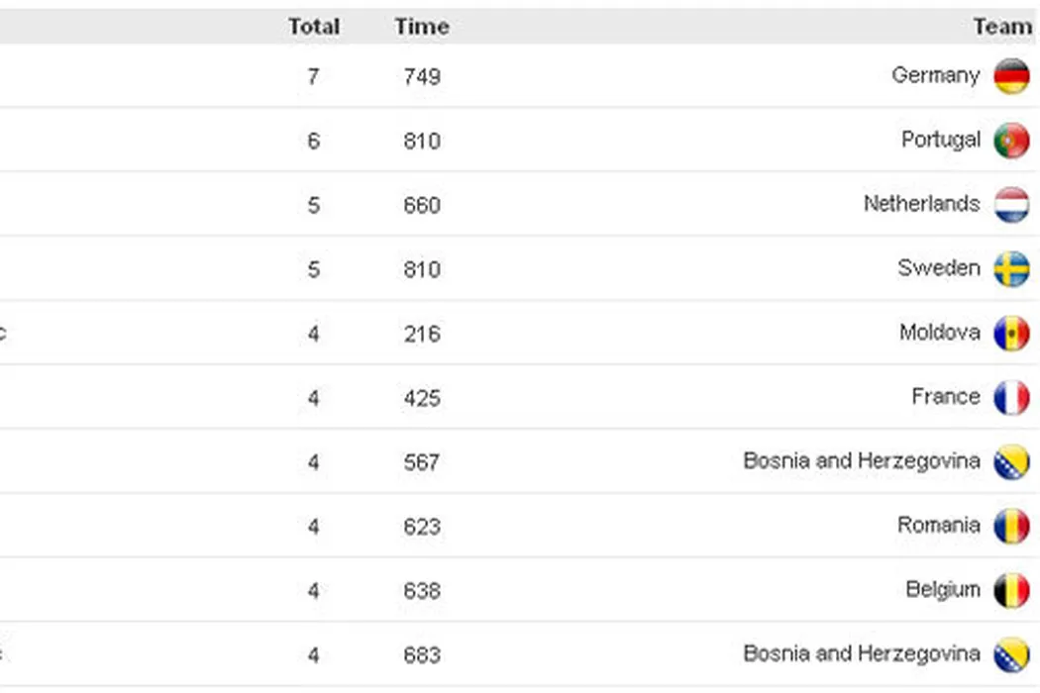
Task: Click the Belgium flag icon
Action: (1011, 590)
